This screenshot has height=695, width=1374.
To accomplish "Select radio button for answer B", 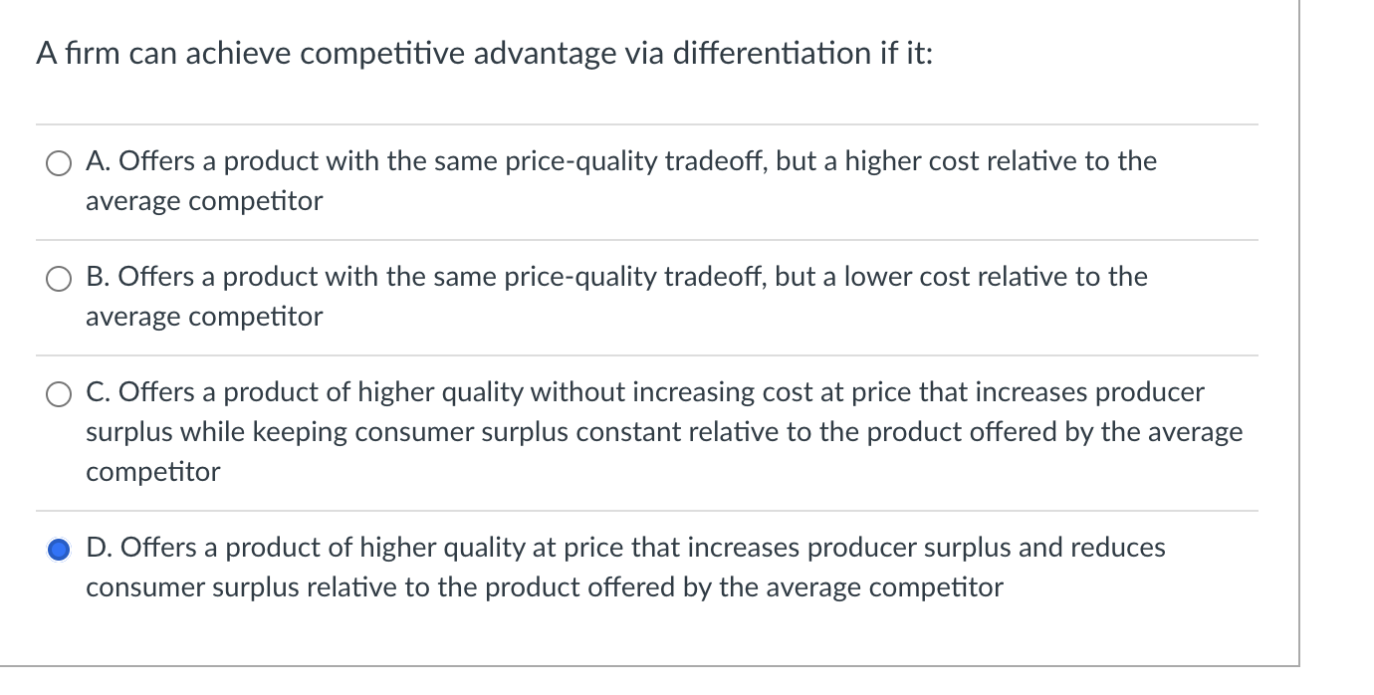I will 58,278.
